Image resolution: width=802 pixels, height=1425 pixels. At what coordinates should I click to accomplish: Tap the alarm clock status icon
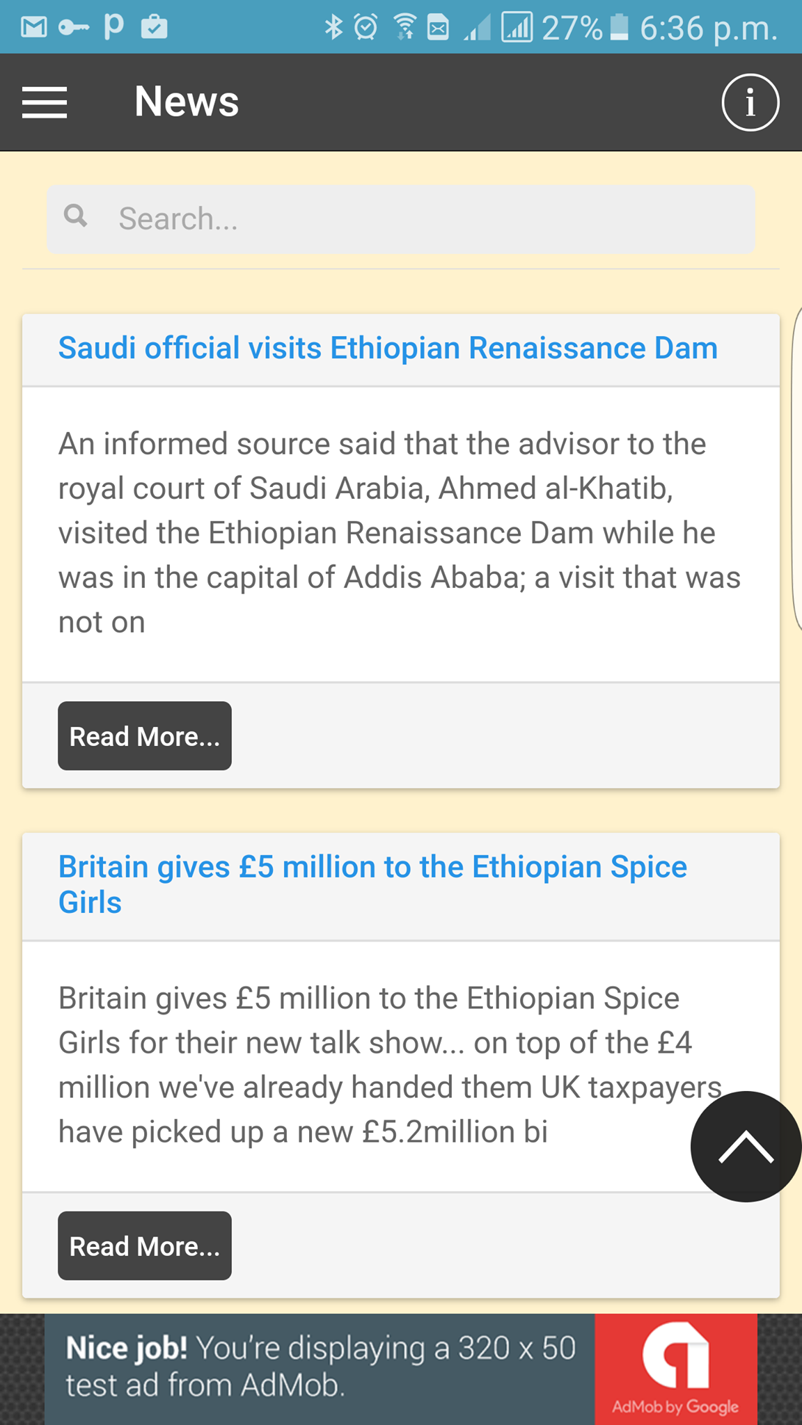(x=365, y=27)
